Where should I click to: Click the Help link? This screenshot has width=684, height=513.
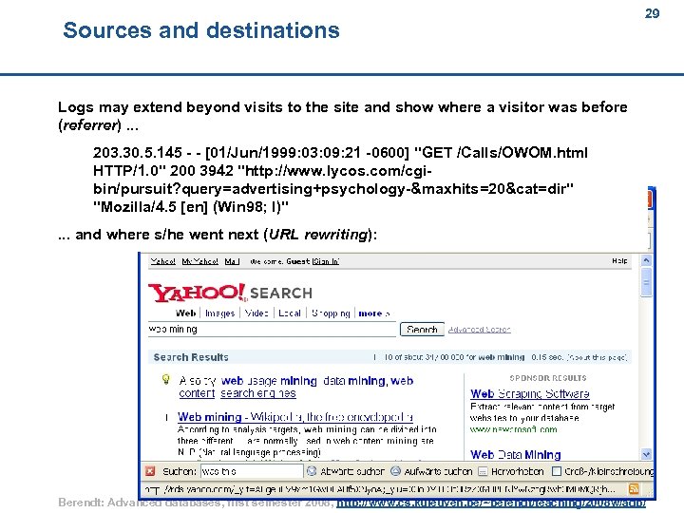pyautogui.click(x=619, y=260)
